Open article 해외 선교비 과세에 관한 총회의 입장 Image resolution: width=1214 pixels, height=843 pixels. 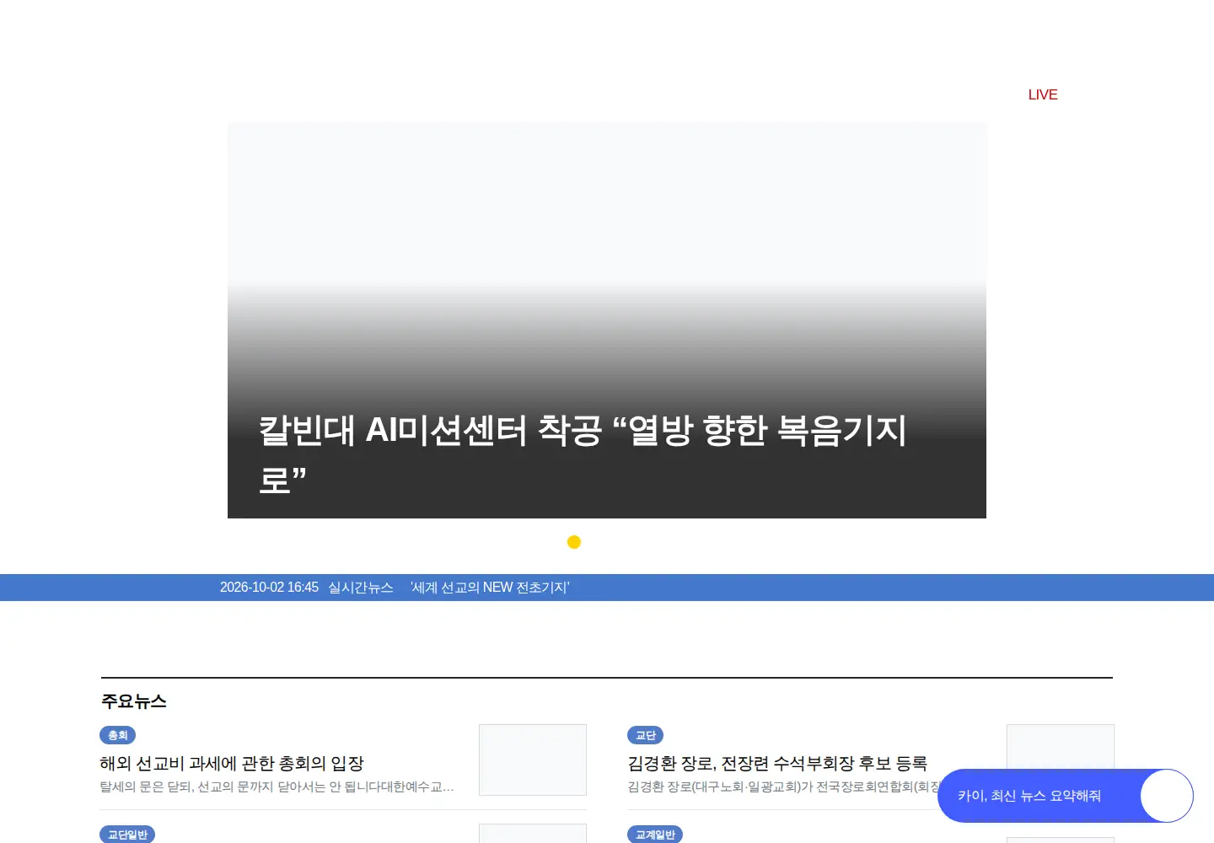point(232,763)
